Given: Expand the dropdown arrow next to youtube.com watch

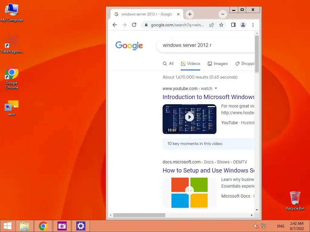Looking at the screenshot, I should pos(216,89).
